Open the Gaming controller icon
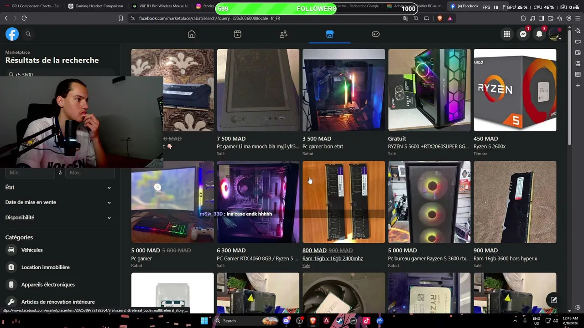The height and width of the screenshot is (328, 584). (375, 34)
